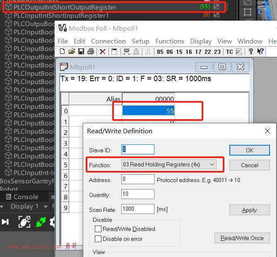Image resolution: width=277 pixels, height=257 pixels.
Task: Click the step forward playback icon
Action: point(5,222)
